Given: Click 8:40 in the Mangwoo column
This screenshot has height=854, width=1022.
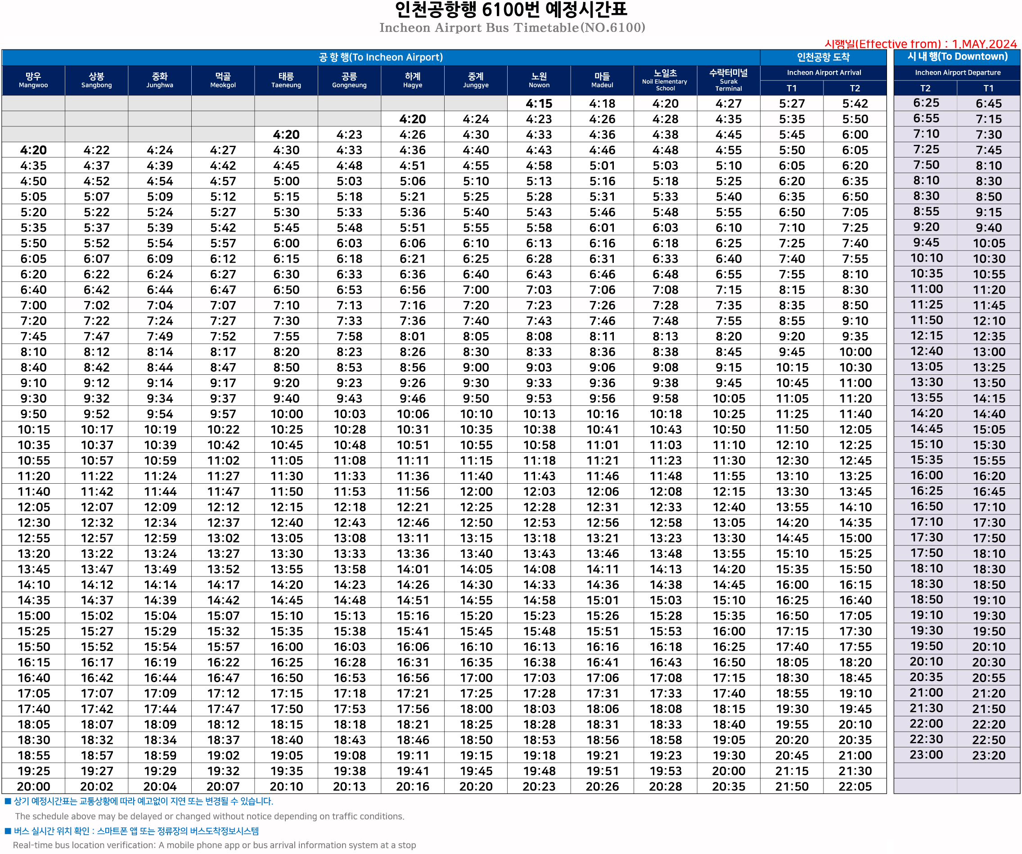Looking at the screenshot, I should (33, 368).
